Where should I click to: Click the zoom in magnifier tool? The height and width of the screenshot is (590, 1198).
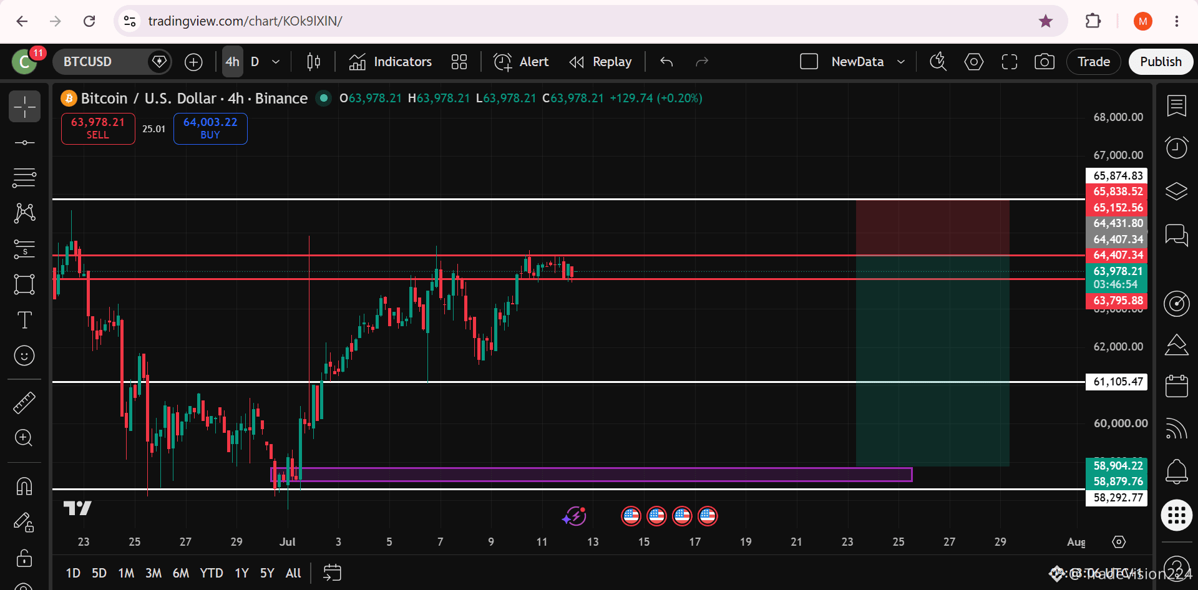[24, 438]
